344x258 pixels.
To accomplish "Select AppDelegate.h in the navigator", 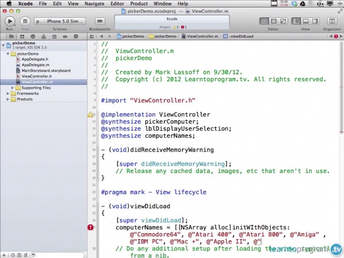I will [x=34, y=59].
